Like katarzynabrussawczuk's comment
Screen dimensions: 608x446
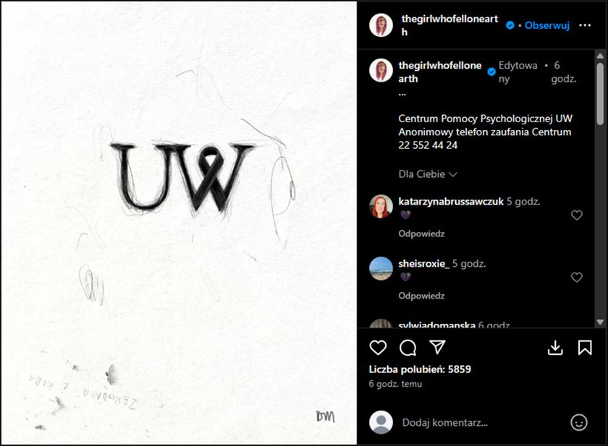577,215
